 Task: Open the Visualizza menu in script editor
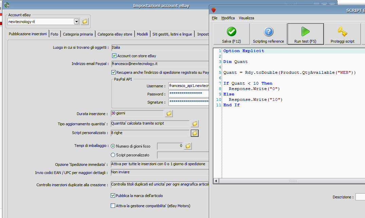coord(246,18)
